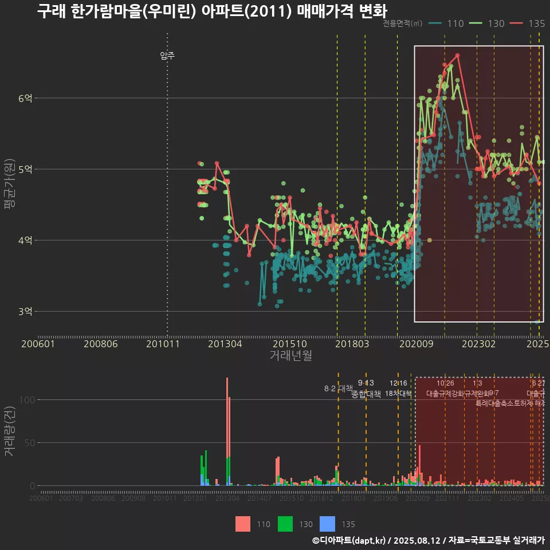Click the '50' volume axis label
The width and height of the screenshot is (550, 550).
pyautogui.click(x=30, y=443)
